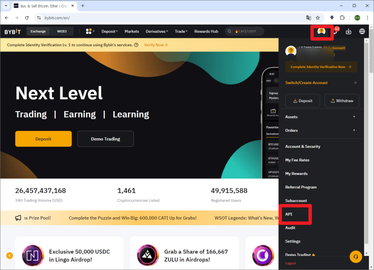This screenshot has height=270, width=374.
Task: Select API from profile menu
Action: [x=288, y=214]
